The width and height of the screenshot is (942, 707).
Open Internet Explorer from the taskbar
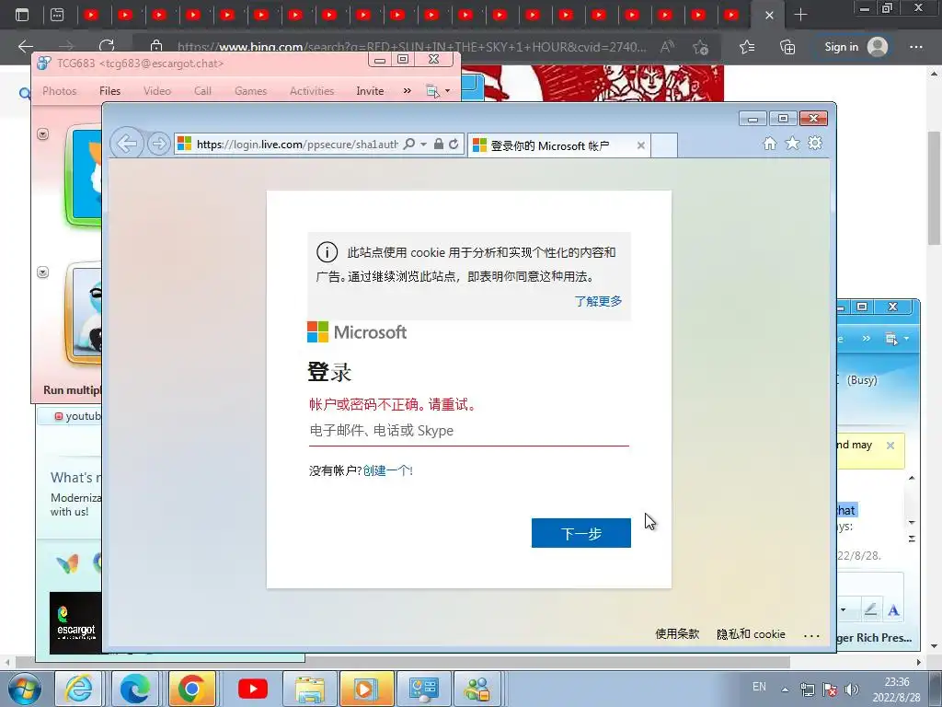79,689
